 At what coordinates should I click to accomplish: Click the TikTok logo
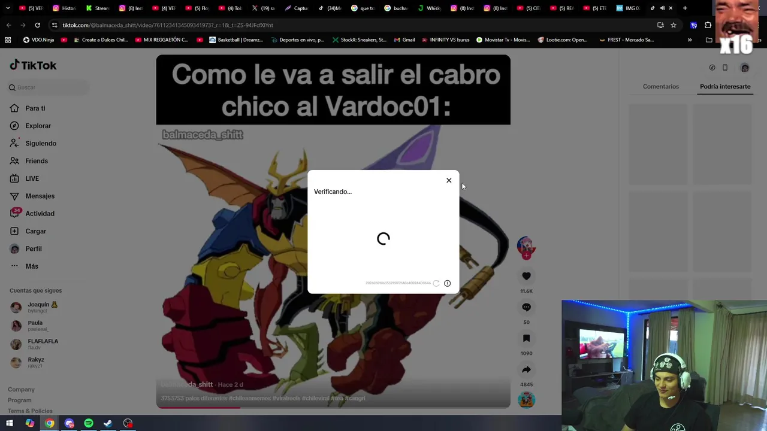(33, 65)
